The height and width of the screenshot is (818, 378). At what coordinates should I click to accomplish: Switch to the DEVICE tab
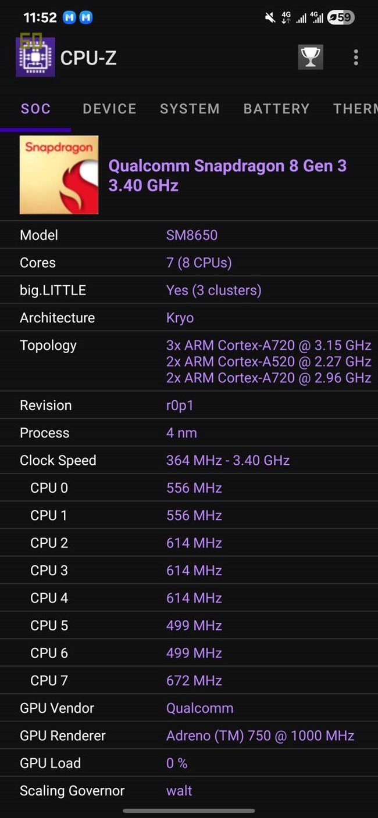pos(109,109)
